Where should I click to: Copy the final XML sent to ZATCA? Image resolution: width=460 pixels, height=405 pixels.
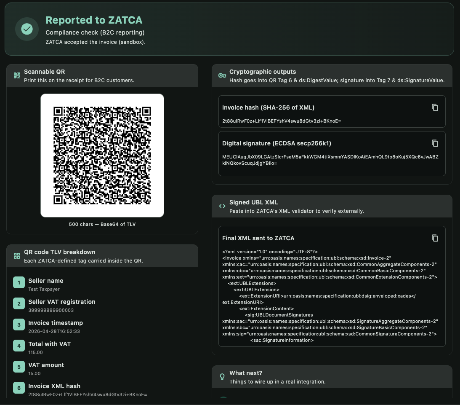[x=435, y=238]
